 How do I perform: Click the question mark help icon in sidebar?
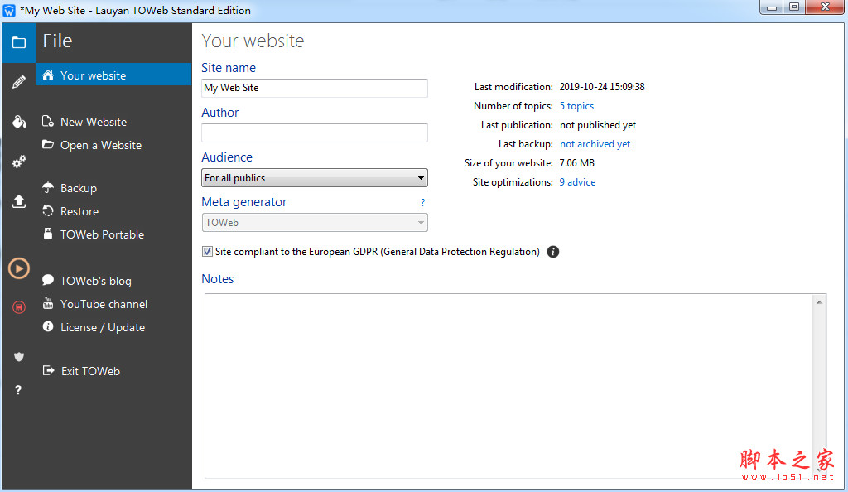coord(18,390)
